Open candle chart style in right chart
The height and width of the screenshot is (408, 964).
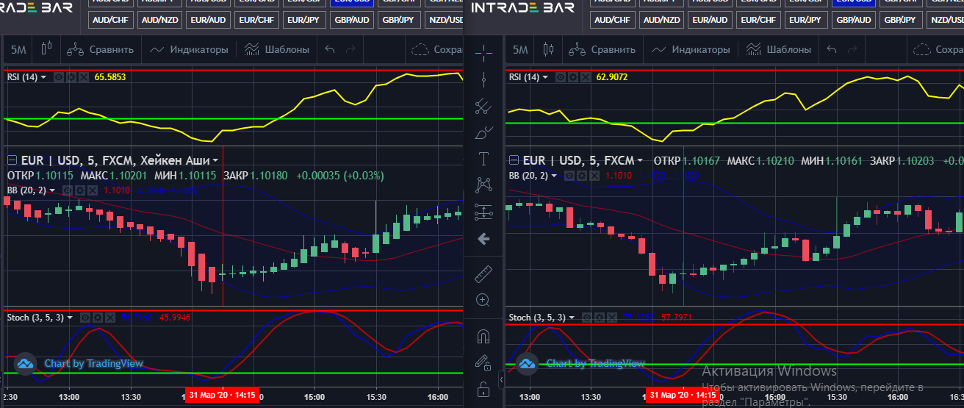coord(549,50)
